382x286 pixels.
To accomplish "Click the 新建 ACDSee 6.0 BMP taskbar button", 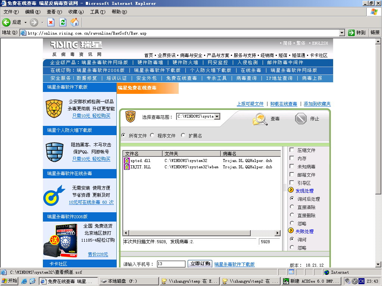I will pyautogui.click(x=311, y=281).
